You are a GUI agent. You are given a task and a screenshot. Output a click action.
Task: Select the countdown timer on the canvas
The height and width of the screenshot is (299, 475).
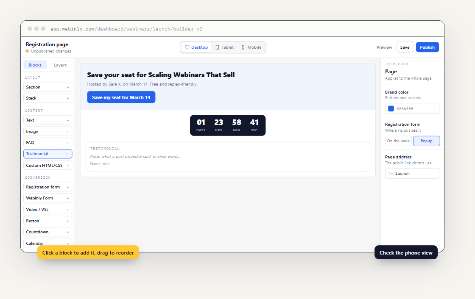tap(228, 125)
